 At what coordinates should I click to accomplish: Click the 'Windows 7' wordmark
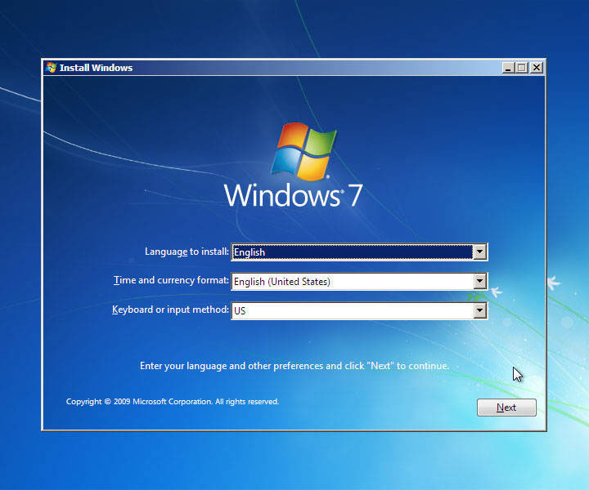(x=294, y=195)
